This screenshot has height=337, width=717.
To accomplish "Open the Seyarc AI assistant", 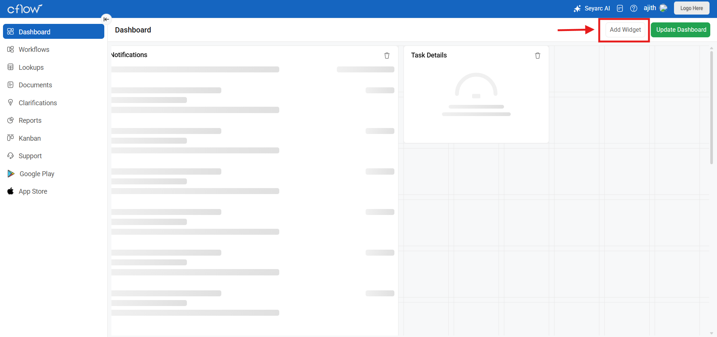I will (592, 8).
